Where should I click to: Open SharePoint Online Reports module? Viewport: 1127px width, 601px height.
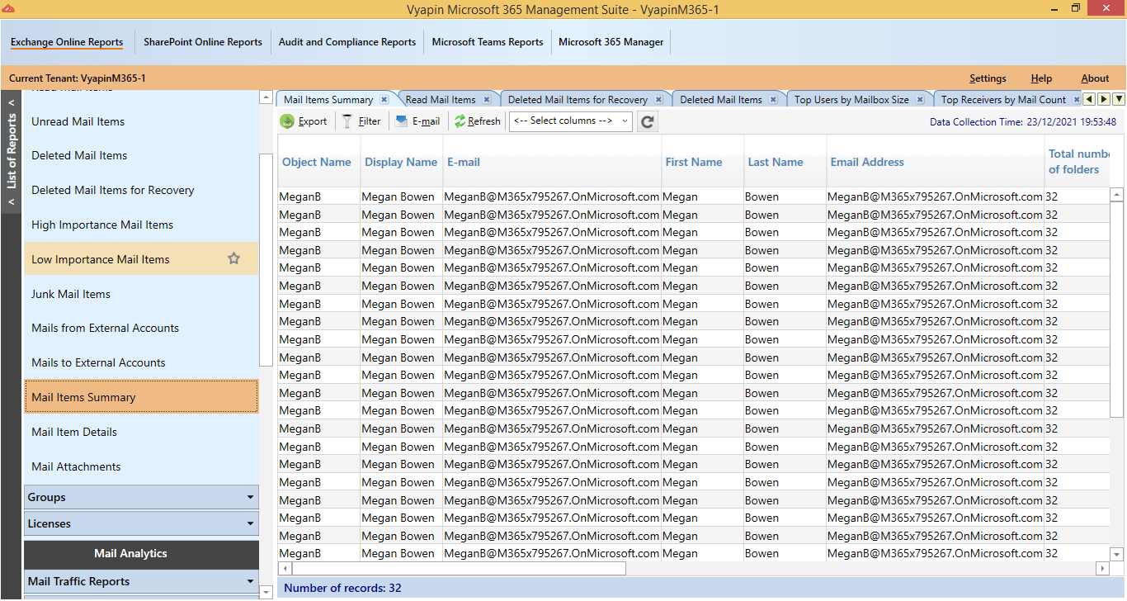pos(203,42)
